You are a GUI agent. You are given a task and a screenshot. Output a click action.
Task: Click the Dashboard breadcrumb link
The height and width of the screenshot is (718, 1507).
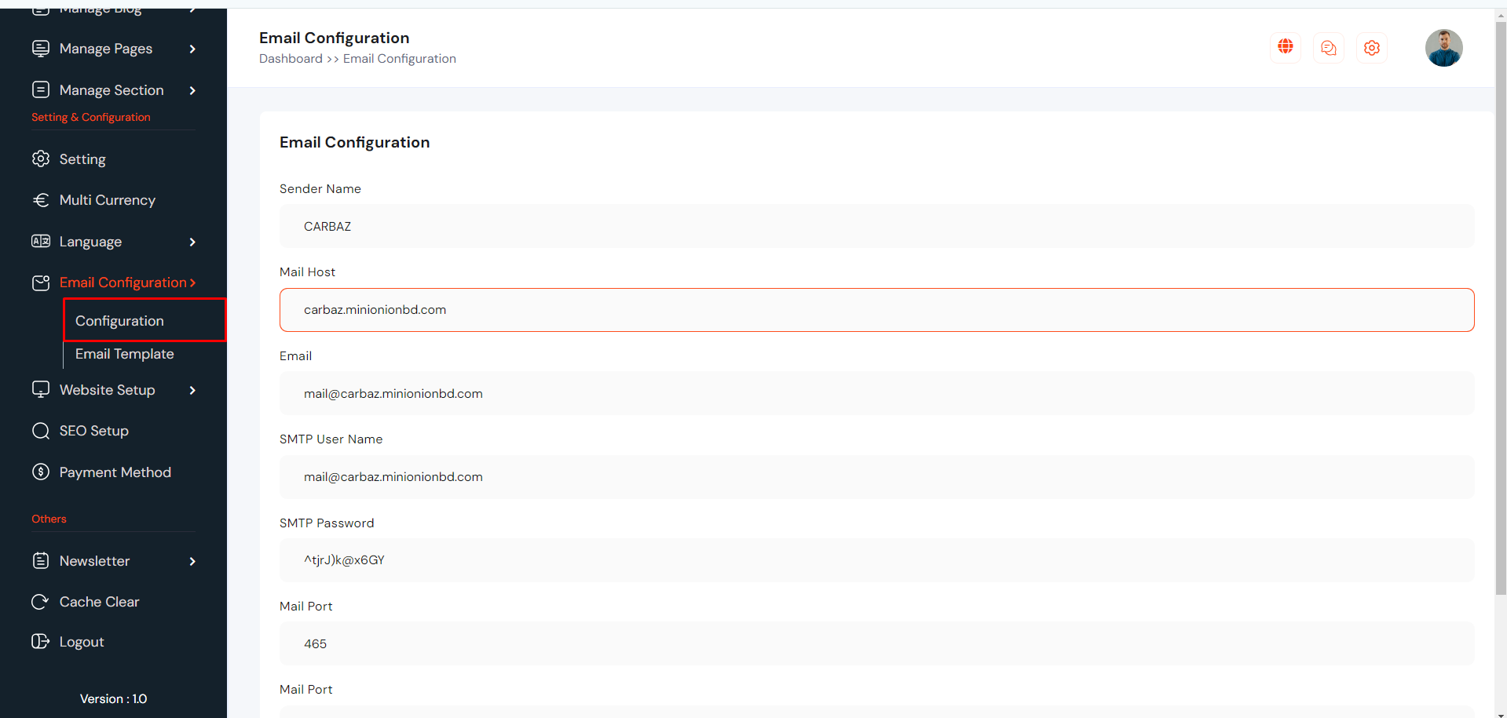coord(291,59)
